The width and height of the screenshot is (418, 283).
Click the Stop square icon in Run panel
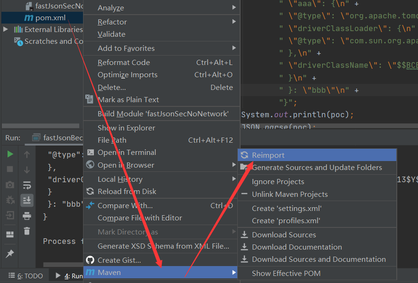[x=10, y=169]
